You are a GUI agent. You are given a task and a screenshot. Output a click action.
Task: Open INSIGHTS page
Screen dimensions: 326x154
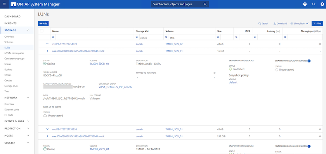10,23
